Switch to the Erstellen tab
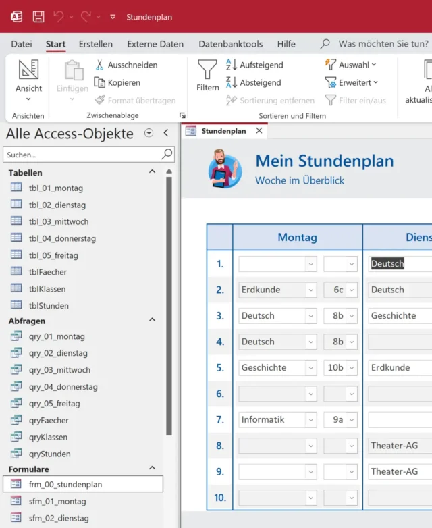432x528 pixels. pos(96,44)
